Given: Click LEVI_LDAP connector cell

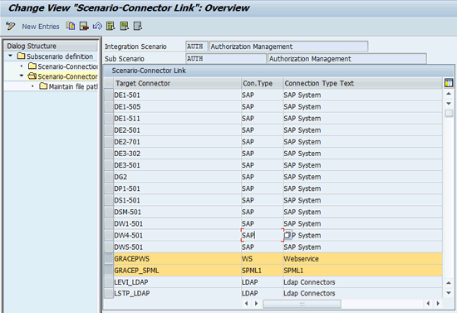Looking at the screenshot, I should [177, 282].
